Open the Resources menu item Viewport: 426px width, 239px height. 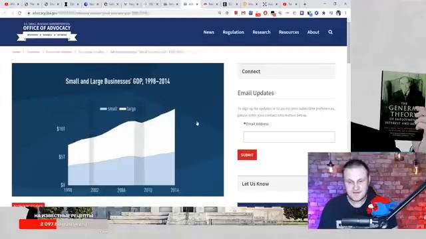tap(289, 33)
